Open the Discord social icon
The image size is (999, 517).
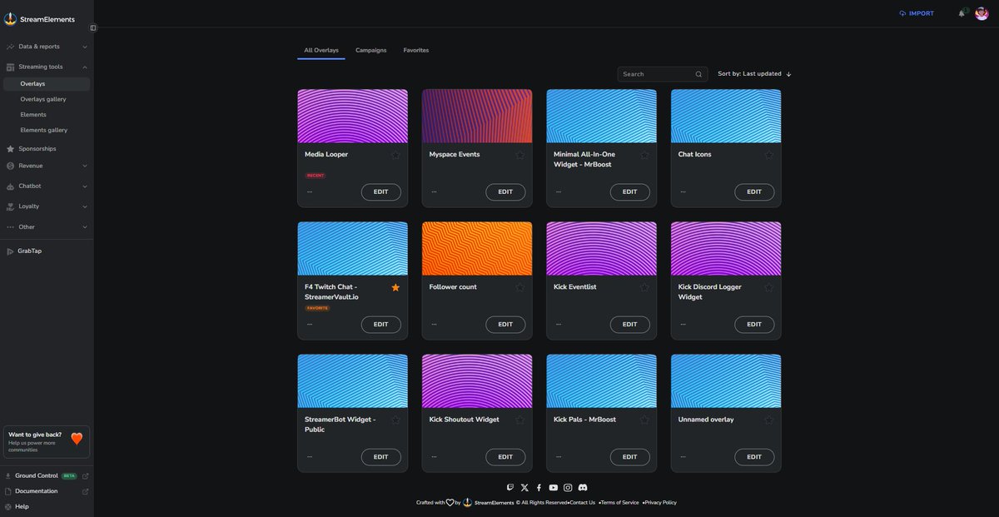[x=583, y=488]
